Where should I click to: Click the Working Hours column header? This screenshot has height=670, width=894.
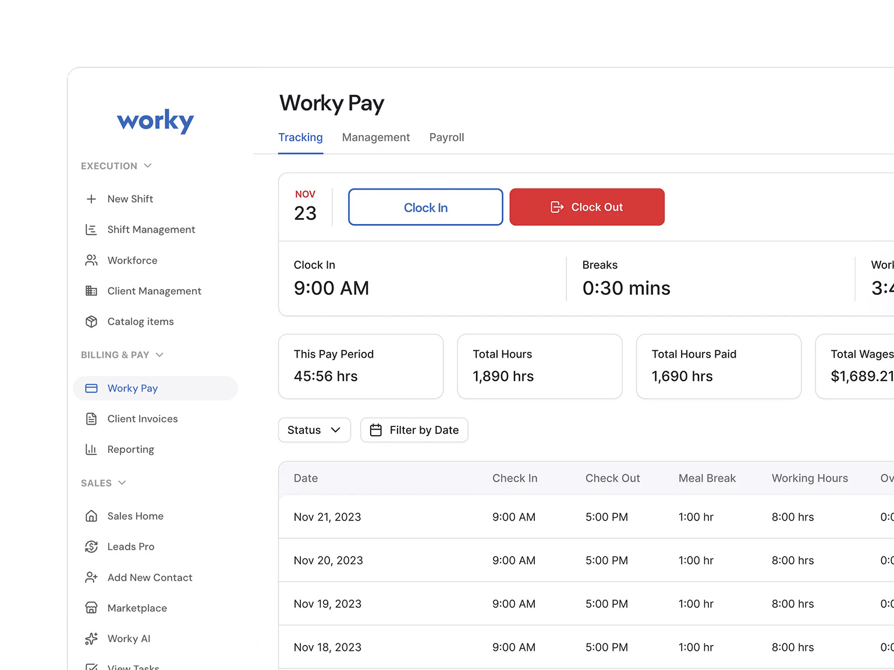click(810, 478)
